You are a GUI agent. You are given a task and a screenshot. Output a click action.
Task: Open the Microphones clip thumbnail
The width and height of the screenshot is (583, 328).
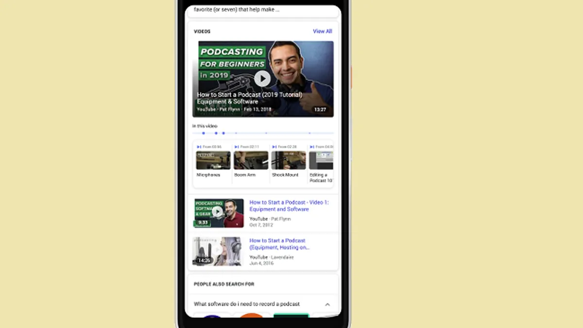coord(213,160)
